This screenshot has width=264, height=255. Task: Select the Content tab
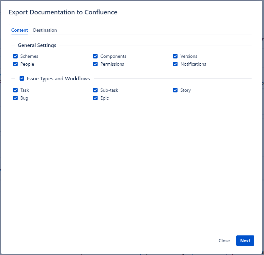click(x=20, y=30)
